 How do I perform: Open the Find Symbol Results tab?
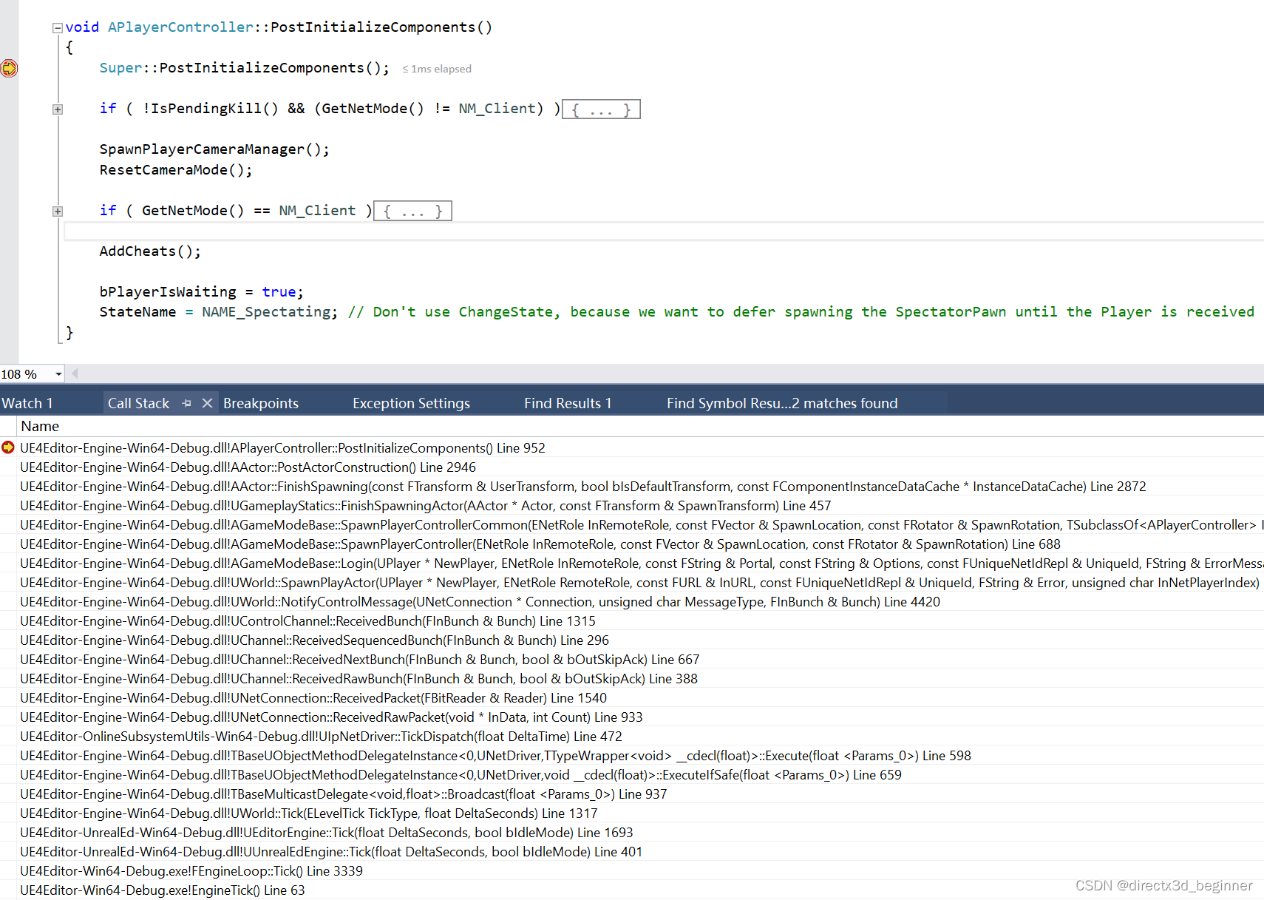click(x=782, y=403)
